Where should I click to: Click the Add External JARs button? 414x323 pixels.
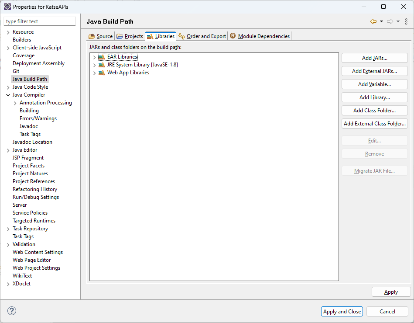[374, 71]
